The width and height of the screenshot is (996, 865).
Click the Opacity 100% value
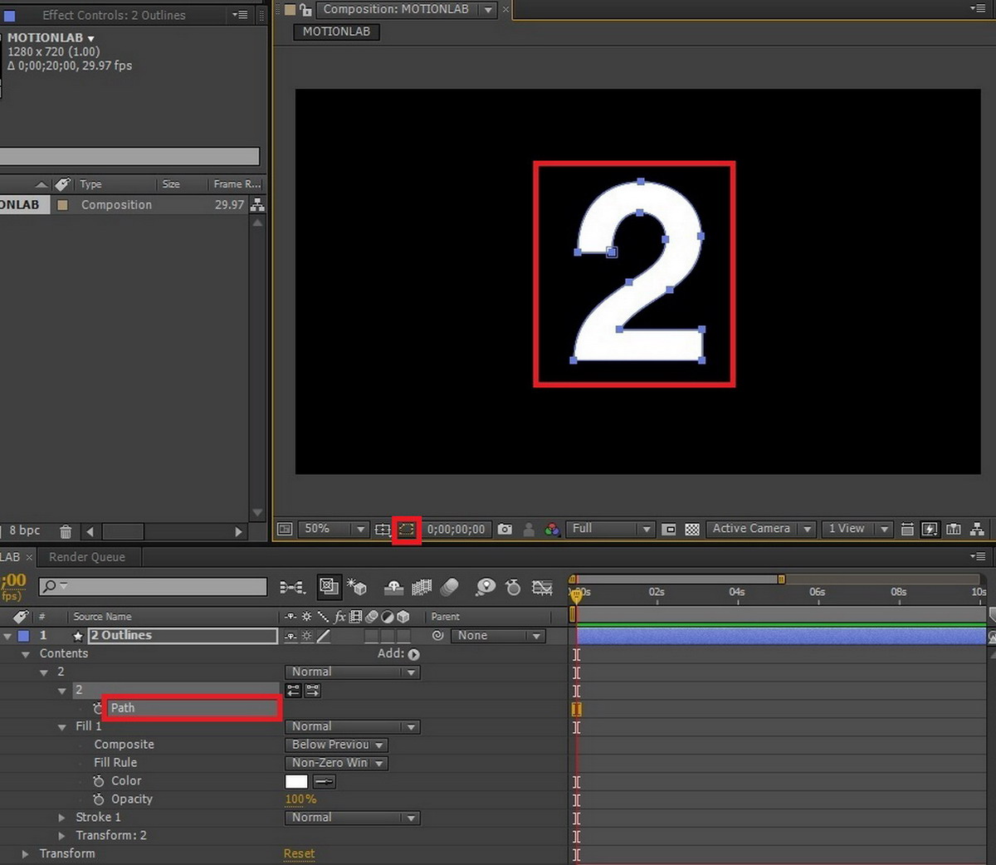tap(300, 799)
